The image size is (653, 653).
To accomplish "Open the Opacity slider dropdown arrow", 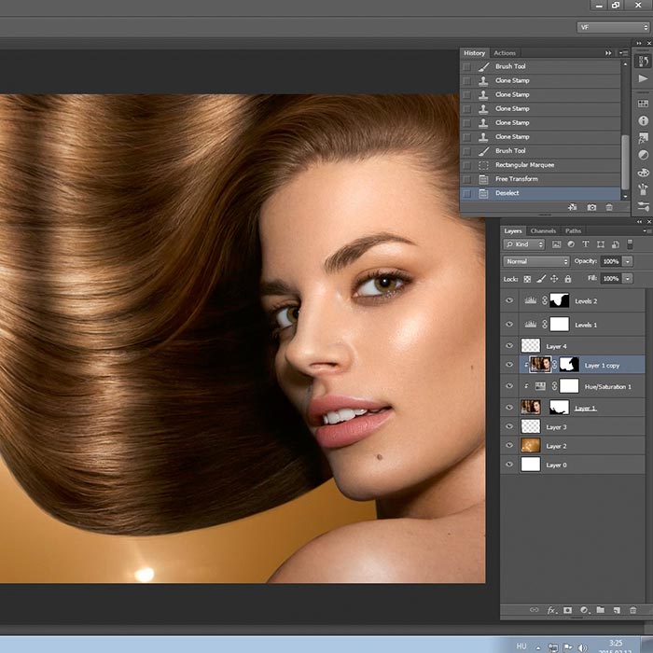I will click(628, 261).
